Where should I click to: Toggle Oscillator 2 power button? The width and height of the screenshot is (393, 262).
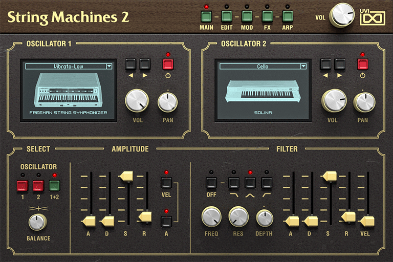(x=363, y=64)
